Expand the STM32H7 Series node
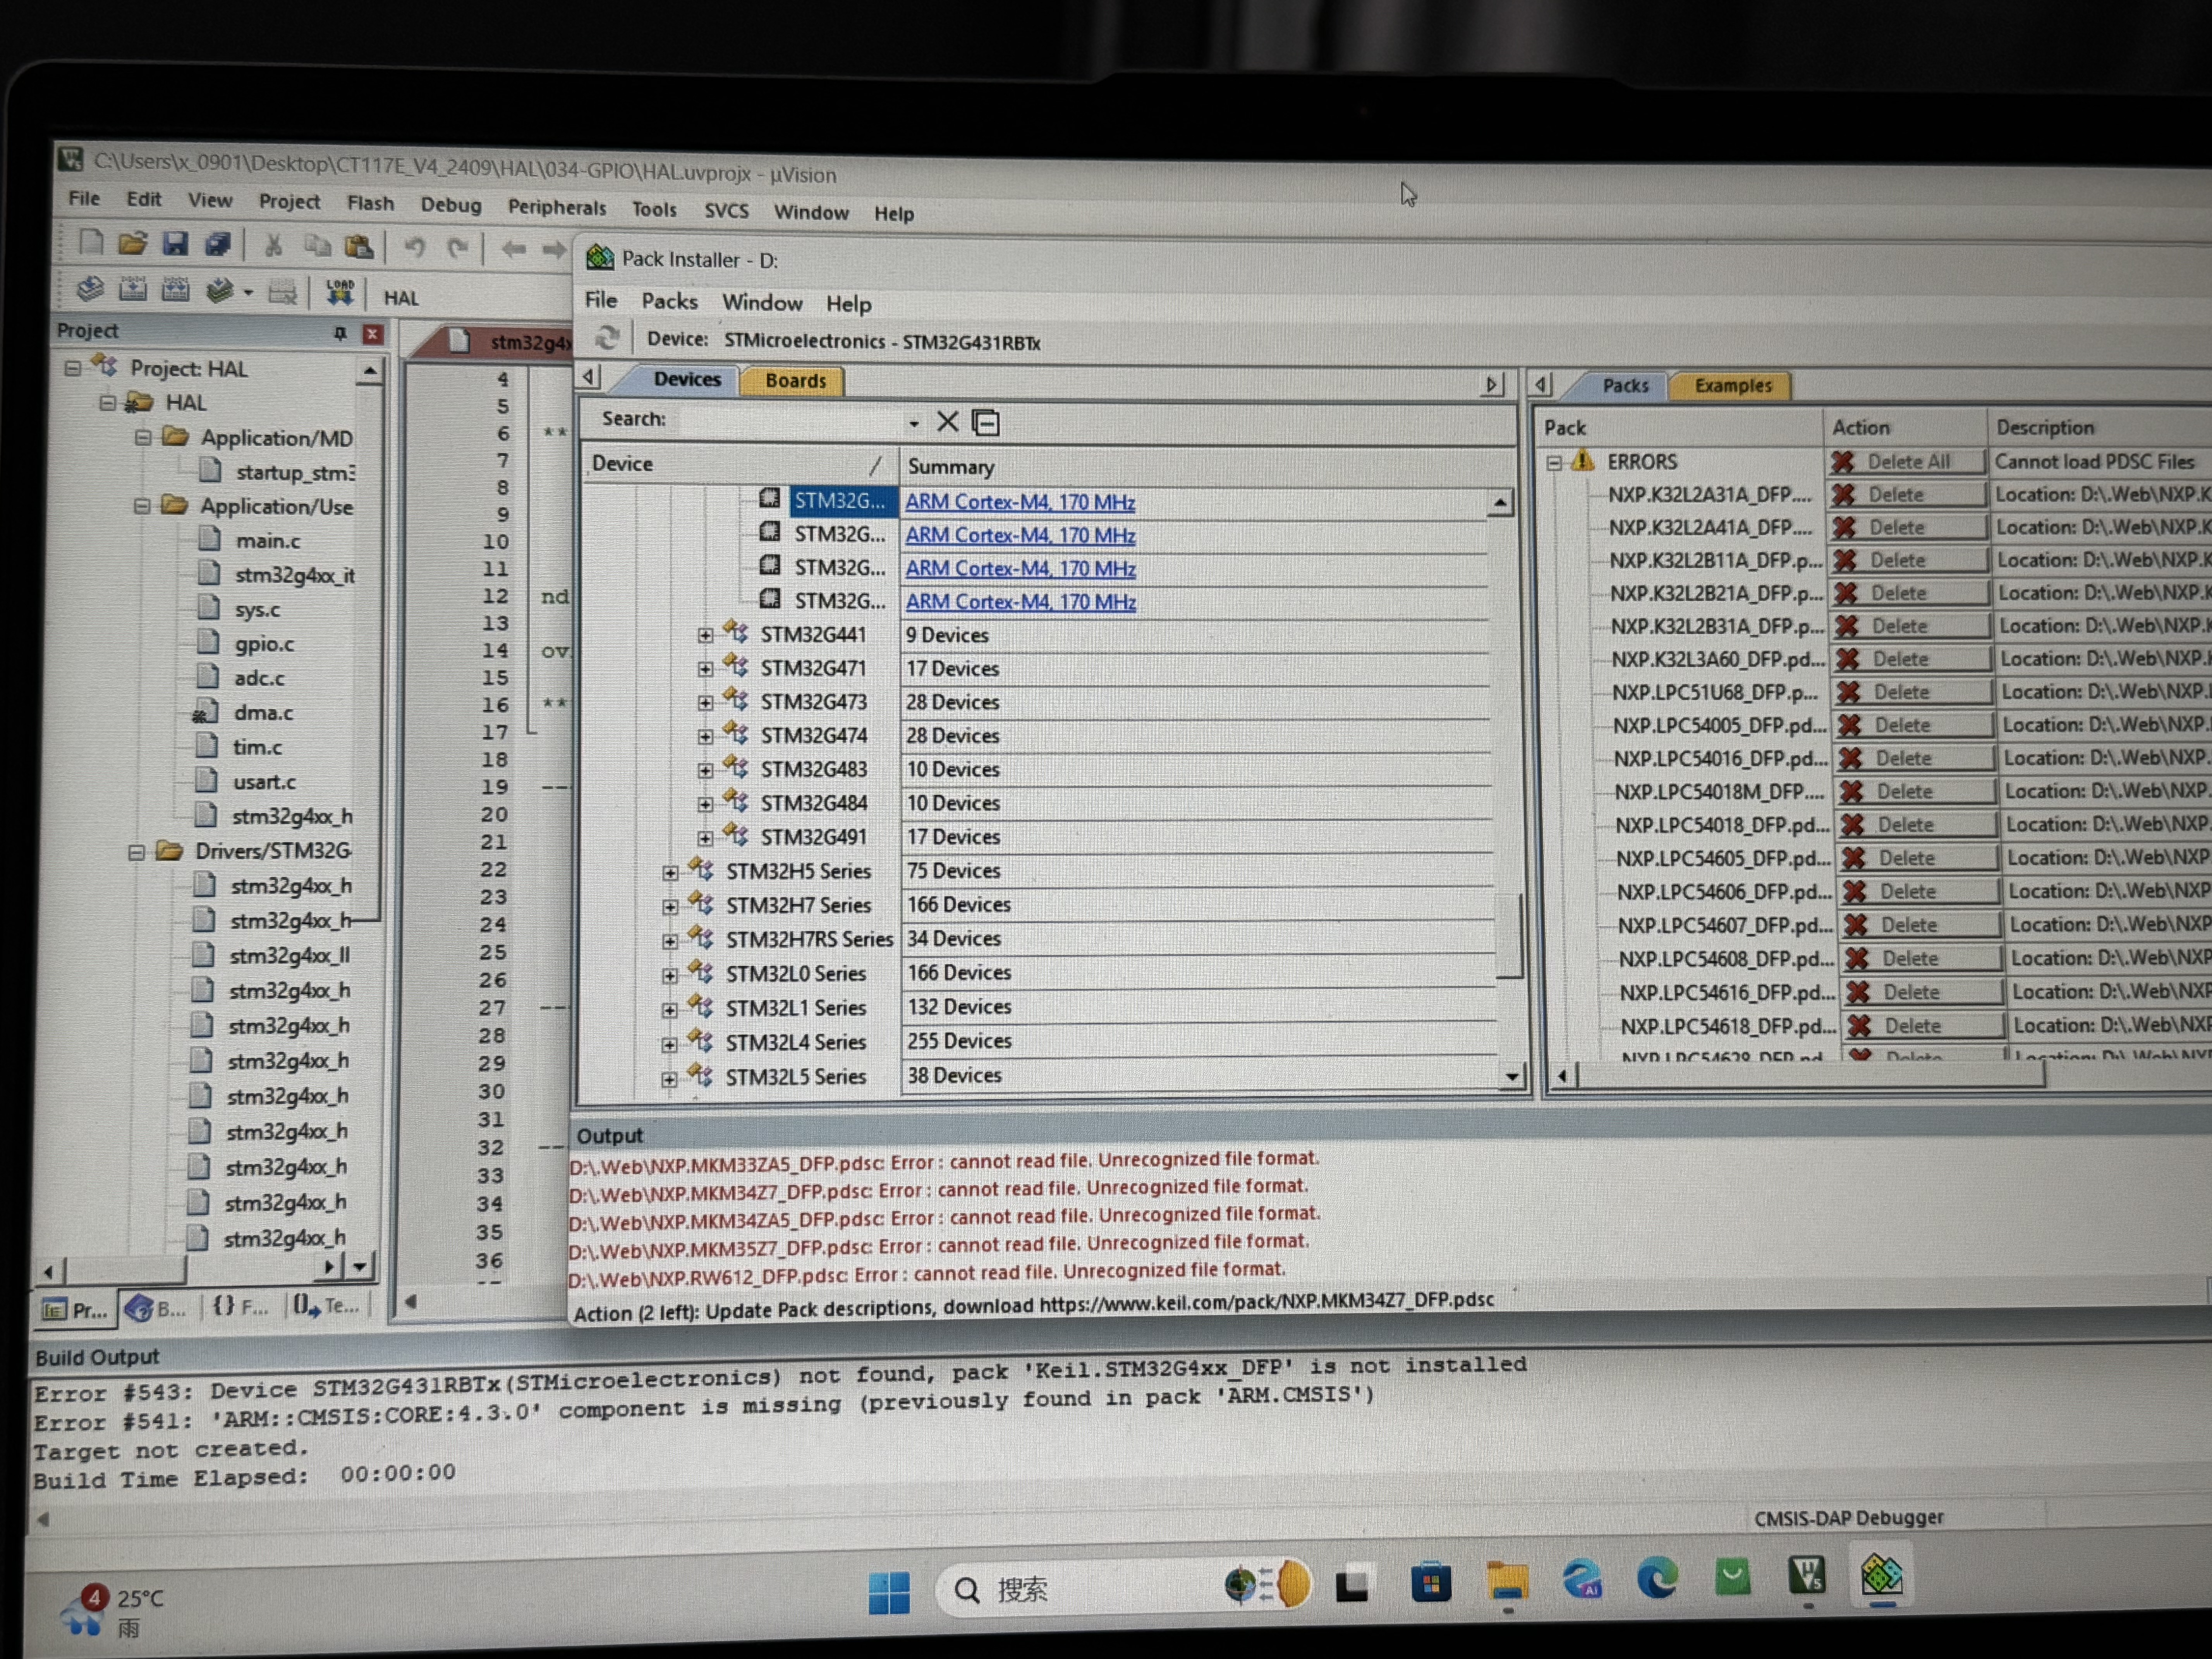This screenshot has width=2212, height=1659. click(670, 906)
